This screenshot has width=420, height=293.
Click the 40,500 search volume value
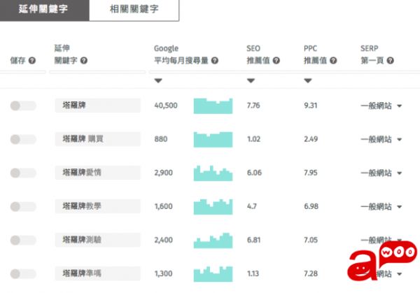click(x=166, y=106)
